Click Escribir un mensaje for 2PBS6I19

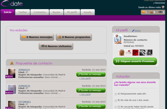[91, 74]
